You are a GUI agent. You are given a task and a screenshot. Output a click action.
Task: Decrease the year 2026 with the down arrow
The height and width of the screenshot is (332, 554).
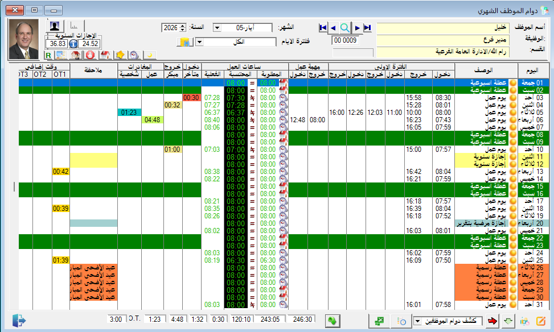[183, 30]
